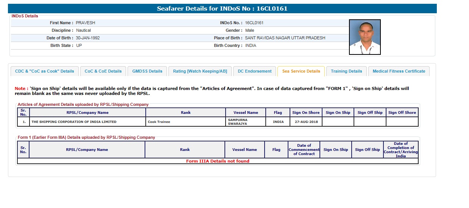Click the seafarer's profile photo
469x208 pixels.
coord(365,37)
